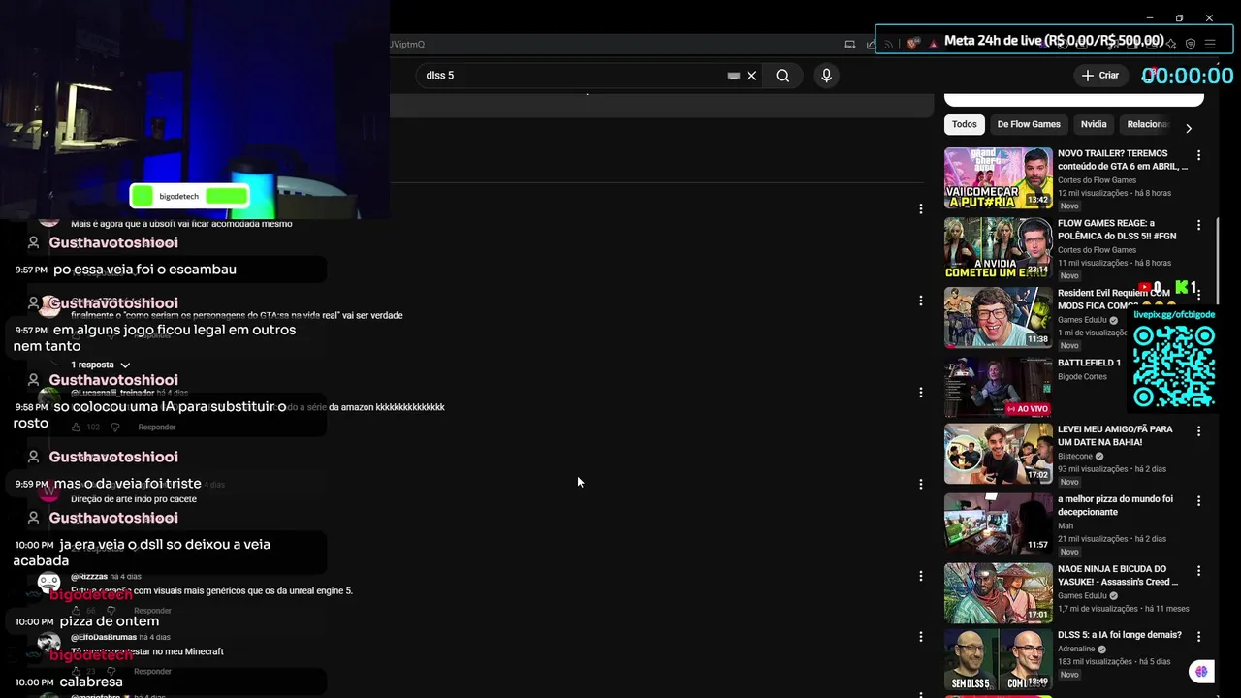Open options for the amazon kkkk comment
The height and width of the screenshot is (698, 1241).
pos(921,393)
